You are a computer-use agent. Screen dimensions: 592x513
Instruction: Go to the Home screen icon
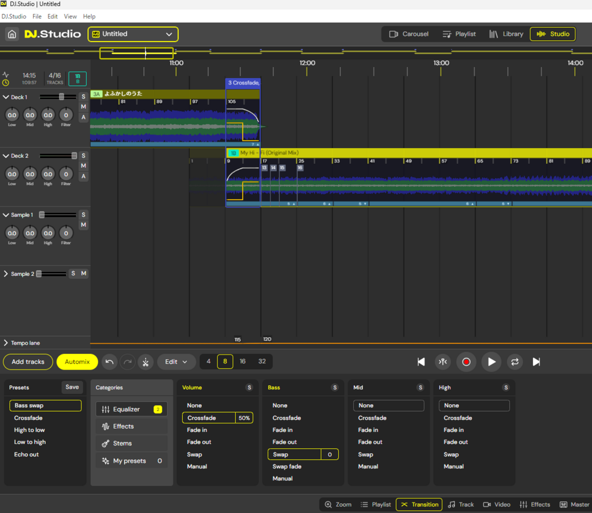tap(12, 34)
